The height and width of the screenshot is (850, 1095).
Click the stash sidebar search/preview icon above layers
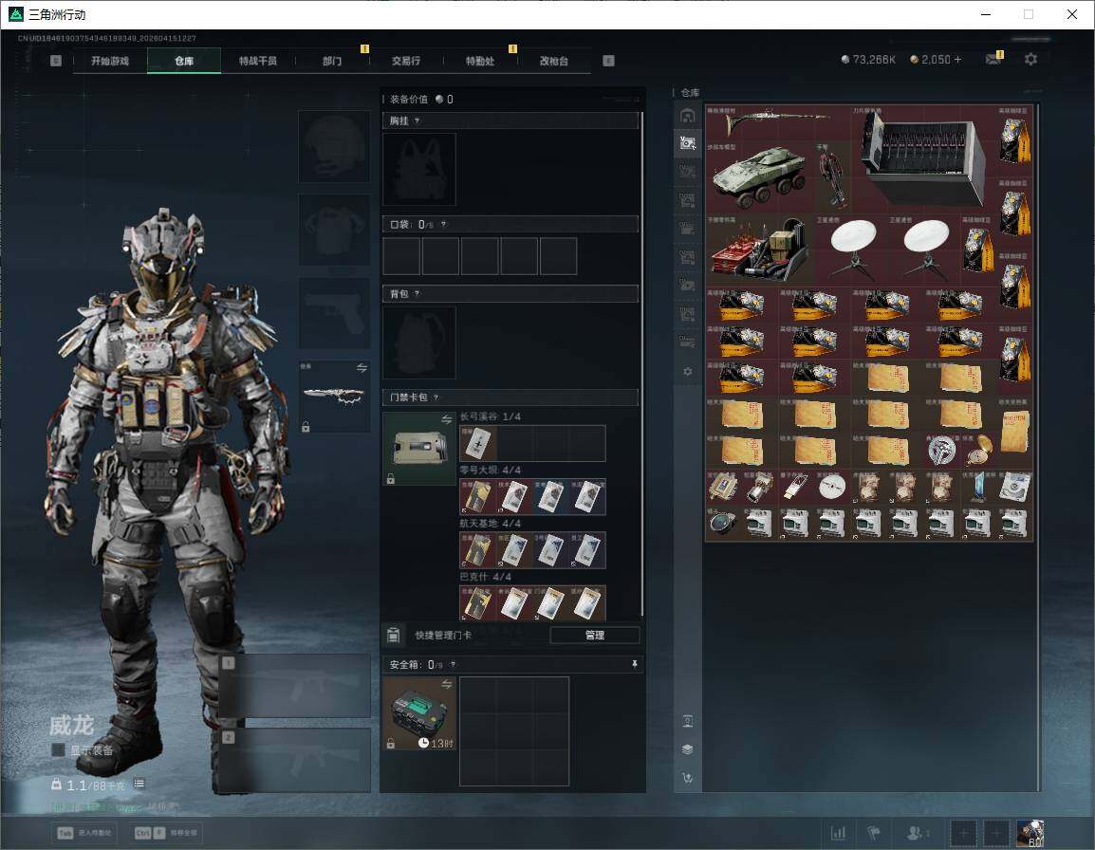tap(687, 721)
